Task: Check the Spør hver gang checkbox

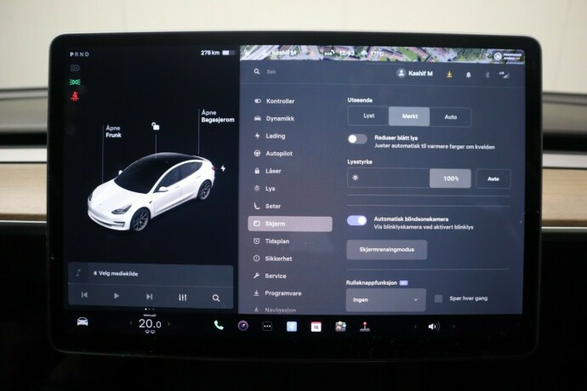Action: pyautogui.click(x=438, y=298)
